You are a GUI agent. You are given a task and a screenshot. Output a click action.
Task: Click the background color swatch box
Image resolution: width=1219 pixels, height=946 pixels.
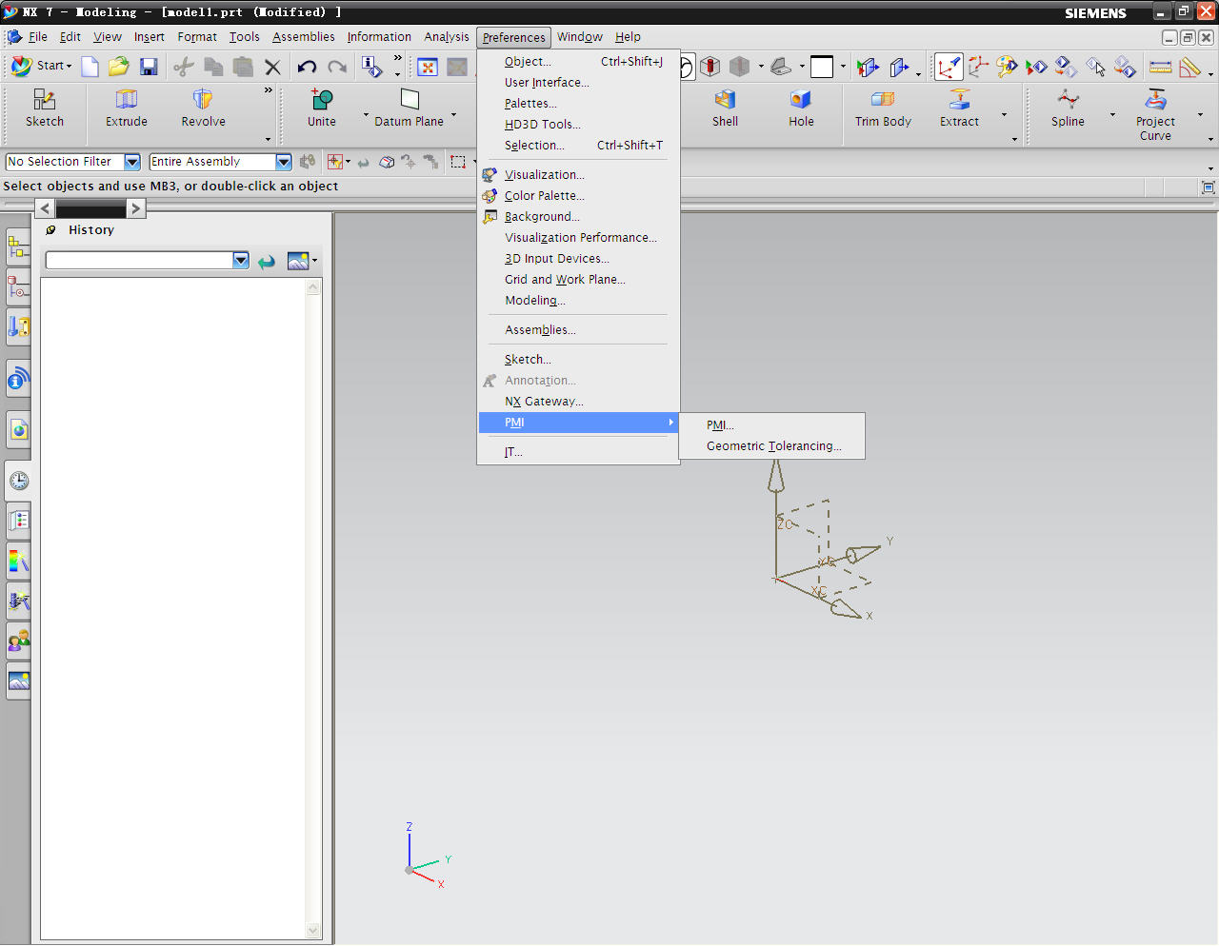pyautogui.click(x=822, y=67)
